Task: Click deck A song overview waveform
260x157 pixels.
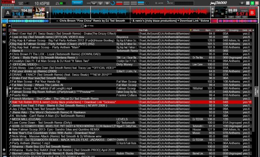Action: (x=26, y=21)
